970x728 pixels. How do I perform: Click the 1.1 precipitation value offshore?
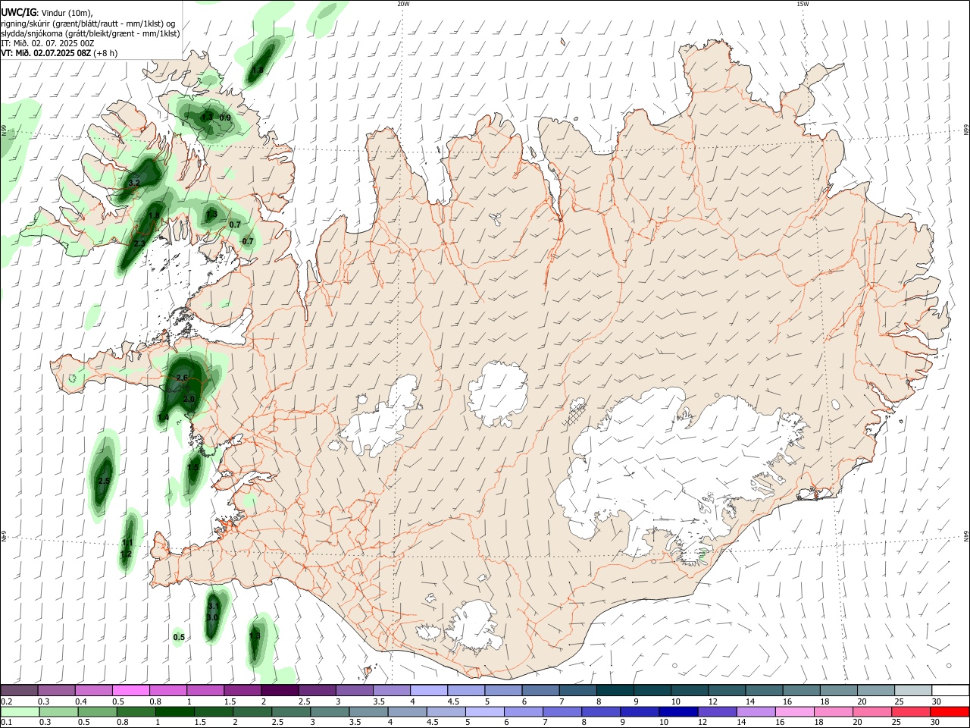(127, 543)
